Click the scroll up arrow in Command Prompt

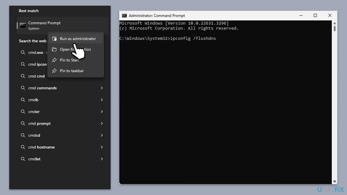coord(335,23)
